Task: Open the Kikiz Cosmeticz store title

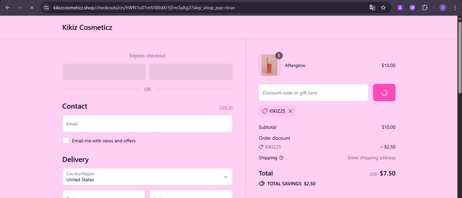Action: coord(87,27)
